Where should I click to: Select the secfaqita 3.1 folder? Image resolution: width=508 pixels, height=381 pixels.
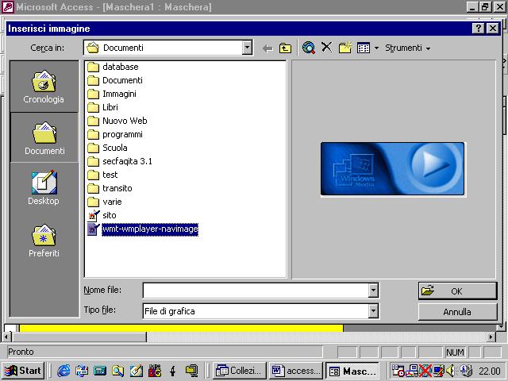(x=120, y=161)
